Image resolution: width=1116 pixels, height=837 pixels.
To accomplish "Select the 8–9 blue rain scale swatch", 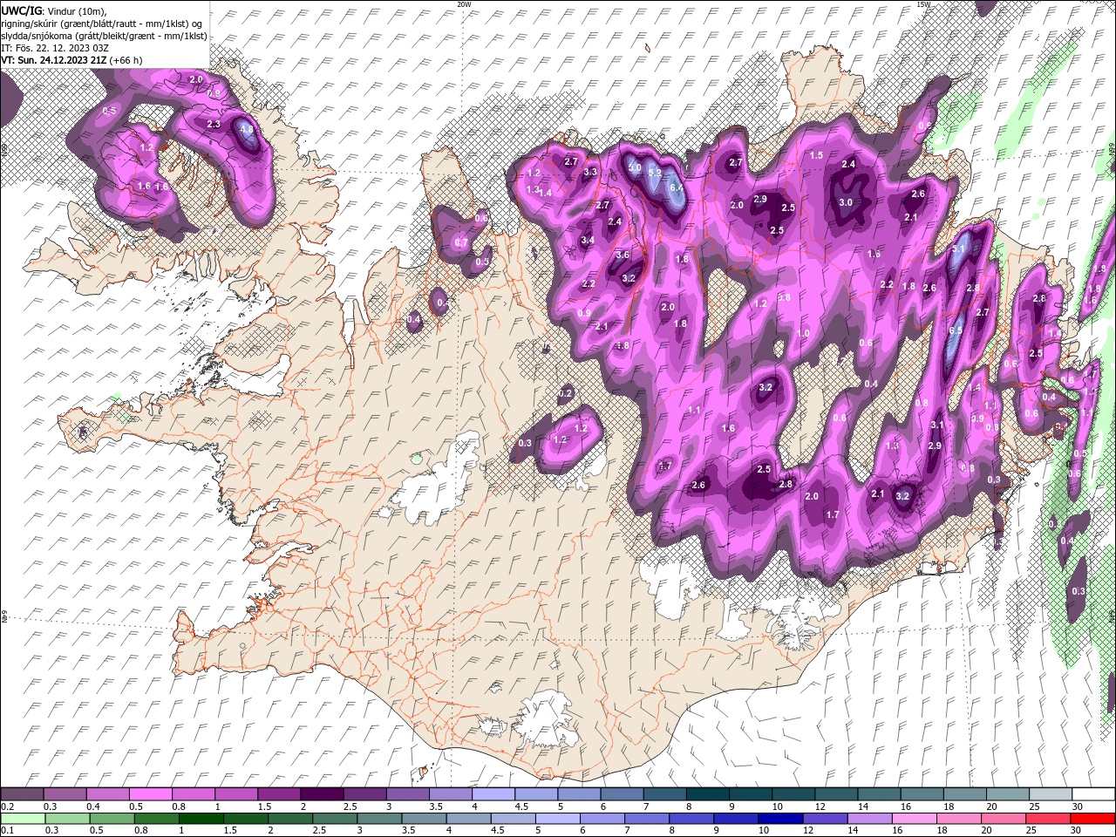I will click(x=692, y=818).
